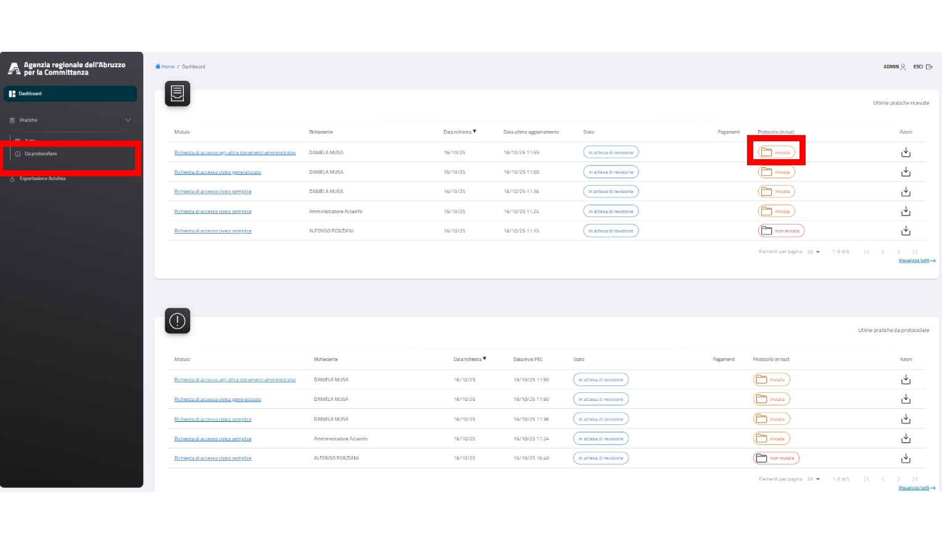This screenshot has width=942, height=544.
Task: Click 'Visualizza tutti' under the top table
Action: point(916,261)
